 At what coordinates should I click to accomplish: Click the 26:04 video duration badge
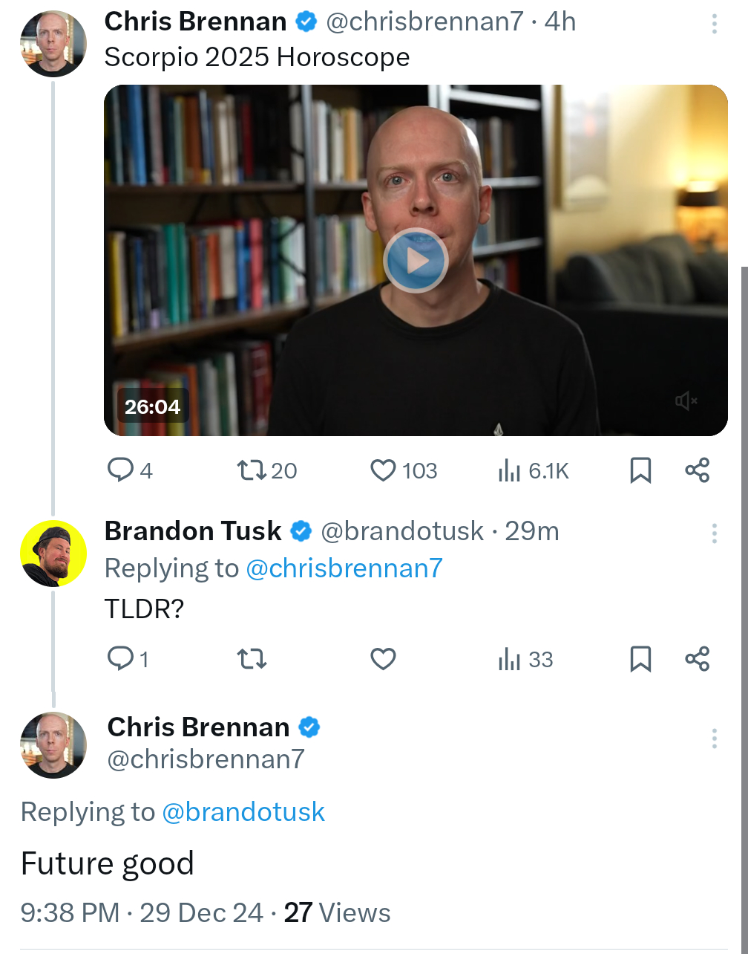tap(153, 406)
